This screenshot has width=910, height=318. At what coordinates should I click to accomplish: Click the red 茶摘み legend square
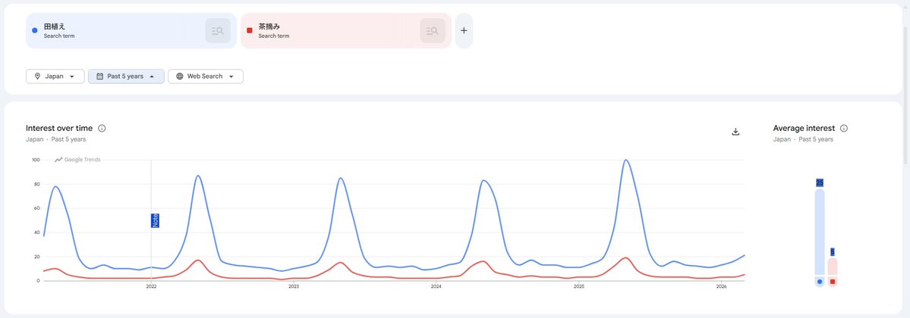pyautogui.click(x=833, y=282)
